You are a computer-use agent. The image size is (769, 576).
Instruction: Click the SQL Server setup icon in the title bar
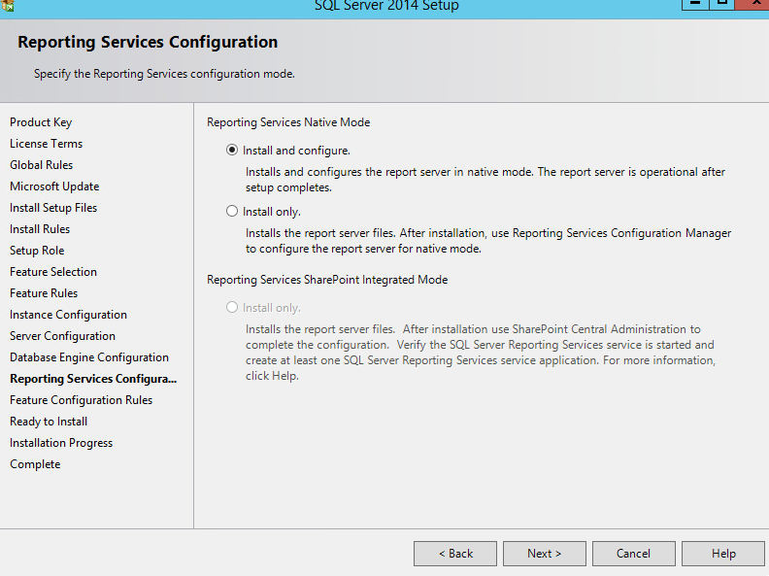tap(8, 6)
